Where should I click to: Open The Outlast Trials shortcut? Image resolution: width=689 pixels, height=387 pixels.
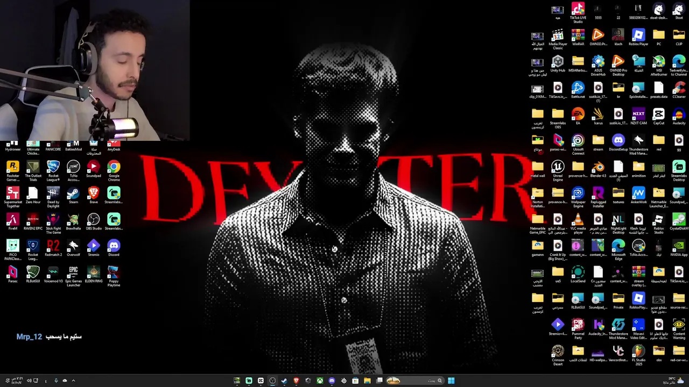33,171
